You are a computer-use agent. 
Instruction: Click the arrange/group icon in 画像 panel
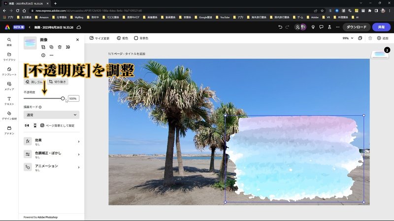(68, 47)
